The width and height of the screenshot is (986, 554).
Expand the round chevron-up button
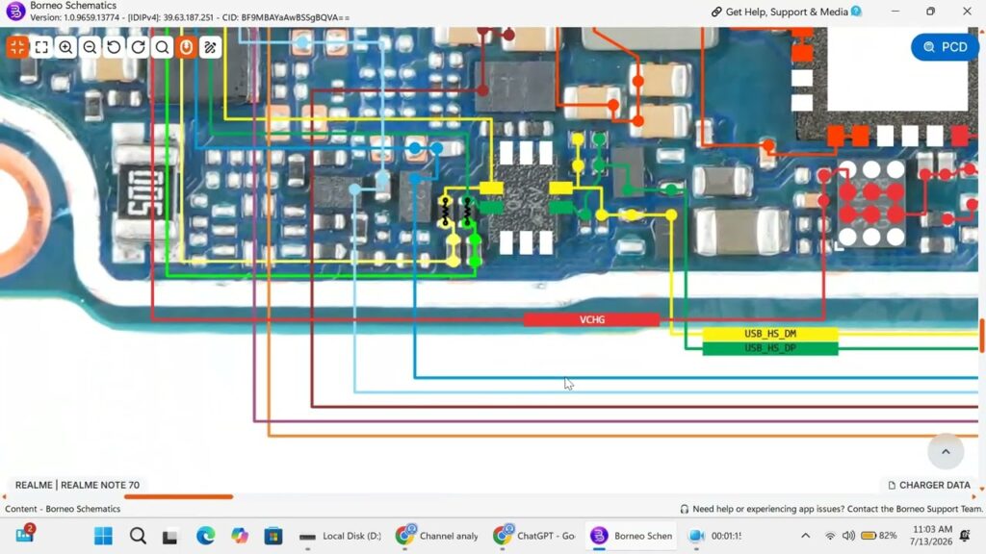coord(946,451)
